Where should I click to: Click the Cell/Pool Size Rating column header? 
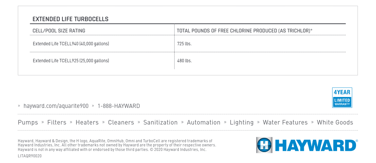pyautogui.click(x=59, y=31)
